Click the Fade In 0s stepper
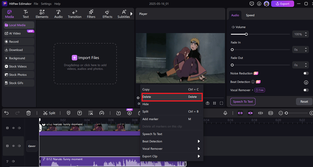 click(x=306, y=50)
